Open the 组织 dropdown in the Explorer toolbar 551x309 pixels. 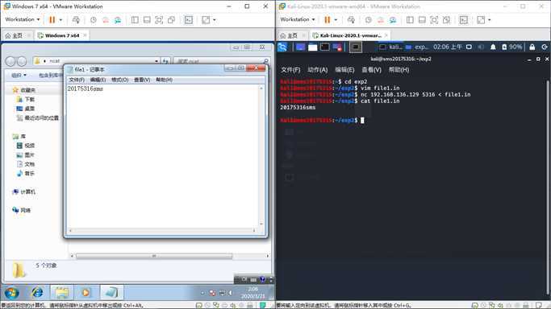coord(19,76)
